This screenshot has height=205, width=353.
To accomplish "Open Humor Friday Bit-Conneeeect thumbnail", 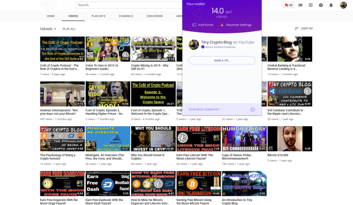I will coord(244,139).
